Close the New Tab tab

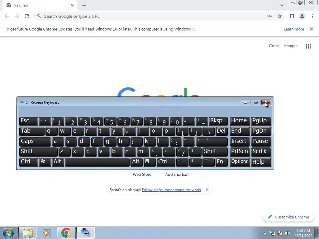[x=72, y=5]
